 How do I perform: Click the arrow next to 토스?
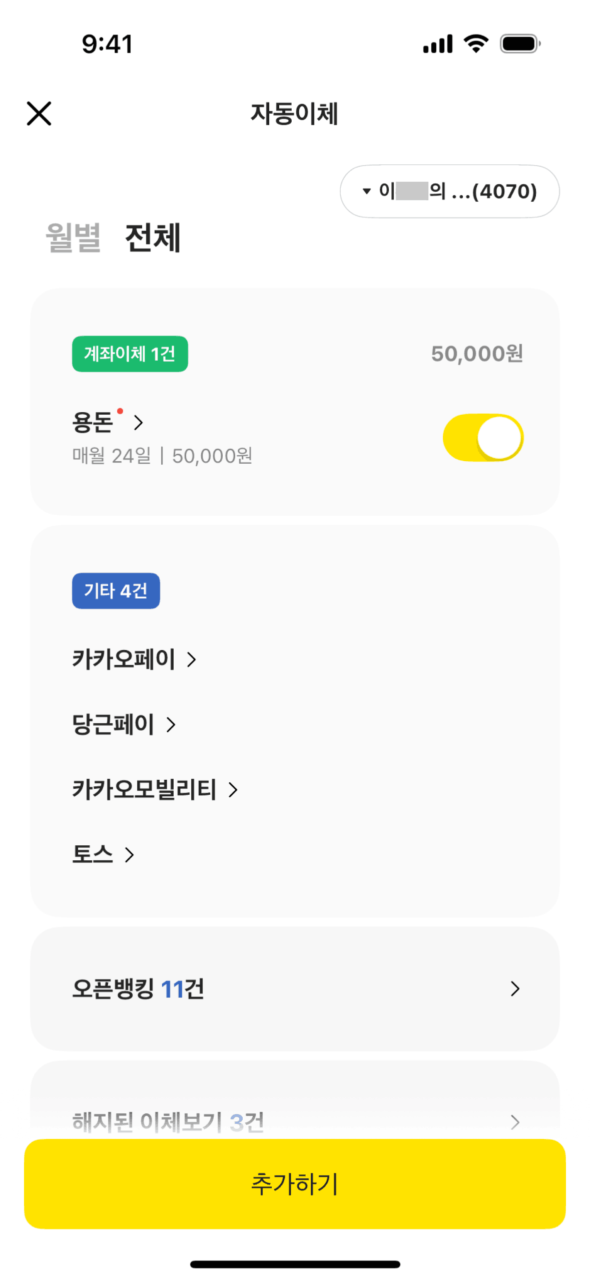[130, 854]
